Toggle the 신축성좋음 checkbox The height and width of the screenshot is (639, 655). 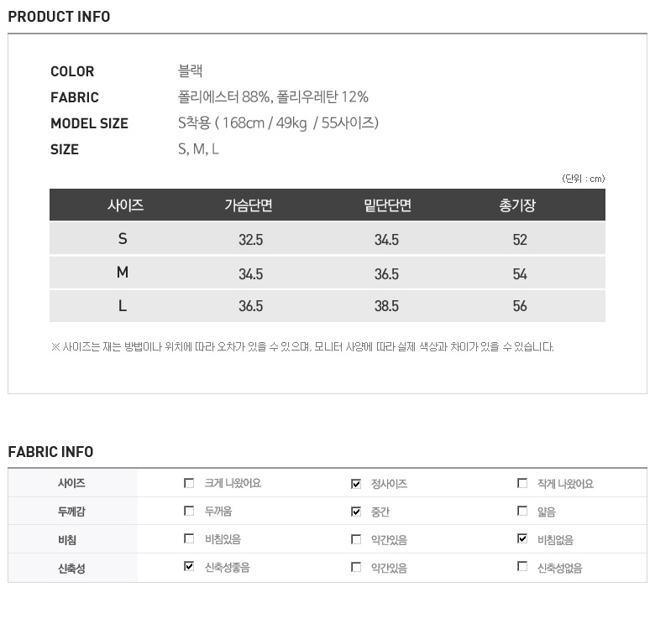[189, 567]
